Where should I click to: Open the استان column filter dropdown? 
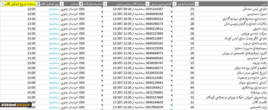click(x=61, y=4)
